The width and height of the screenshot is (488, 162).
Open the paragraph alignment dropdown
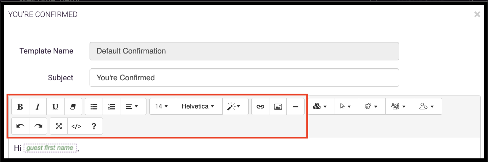click(x=133, y=107)
